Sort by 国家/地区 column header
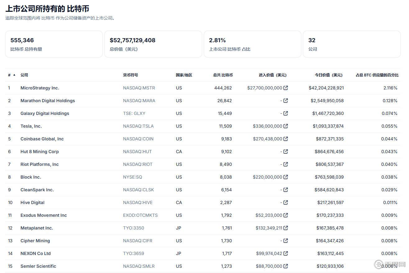This screenshot has height=273, width=409. click(184, 75)
